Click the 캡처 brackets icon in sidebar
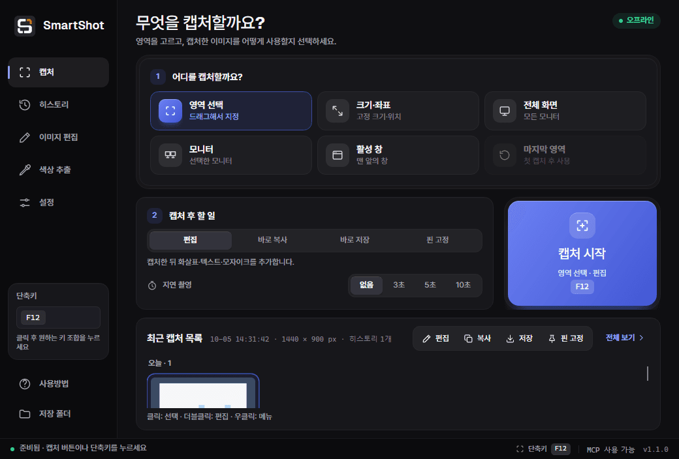The width and height of the screenshot is (679, 459). click(25, 72)
